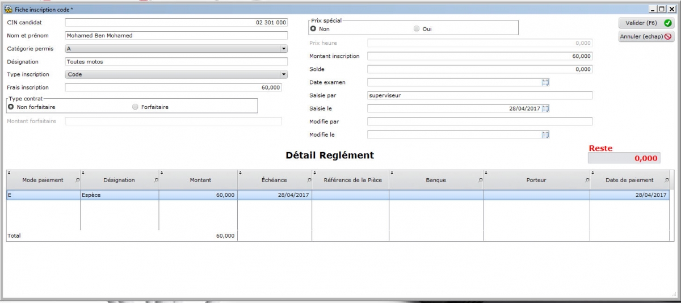This screenshot has width=681, height=303.
Task: Maximize the Fiche inscription code window
Action: pos(661,10)
